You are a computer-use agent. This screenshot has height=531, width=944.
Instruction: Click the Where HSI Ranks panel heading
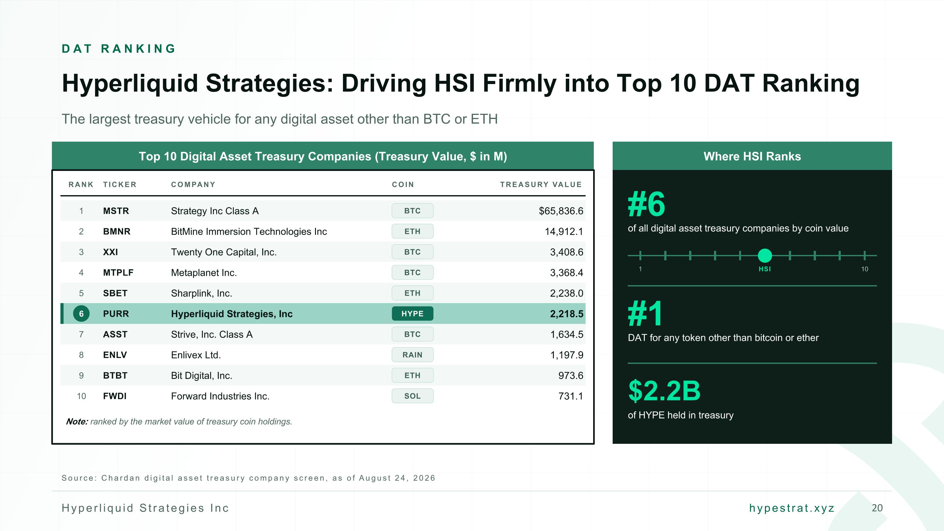(x=752, y=156)
